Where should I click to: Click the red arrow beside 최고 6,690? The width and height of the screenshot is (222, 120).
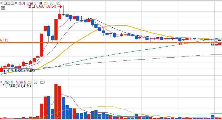click(x=60, y=6)
